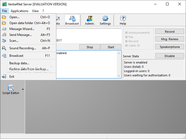Click the Exit door icon
The width and height of the screenshot is (186, 139).
(4, 77)
